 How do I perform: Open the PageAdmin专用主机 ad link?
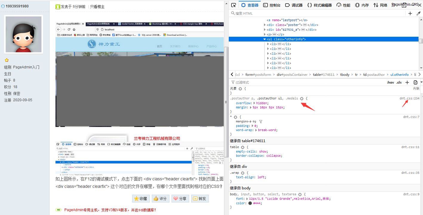coord(110,210)
